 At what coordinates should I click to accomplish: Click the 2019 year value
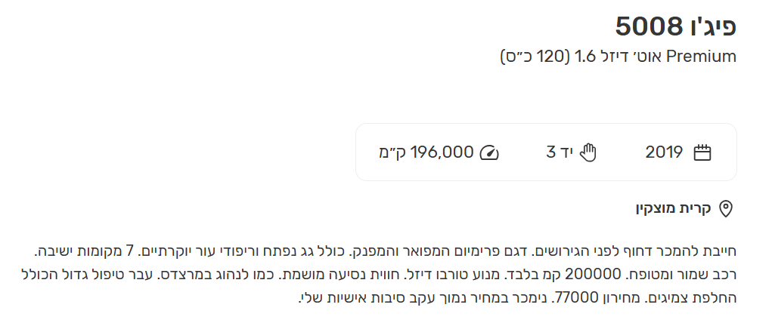tap(664, 152)
